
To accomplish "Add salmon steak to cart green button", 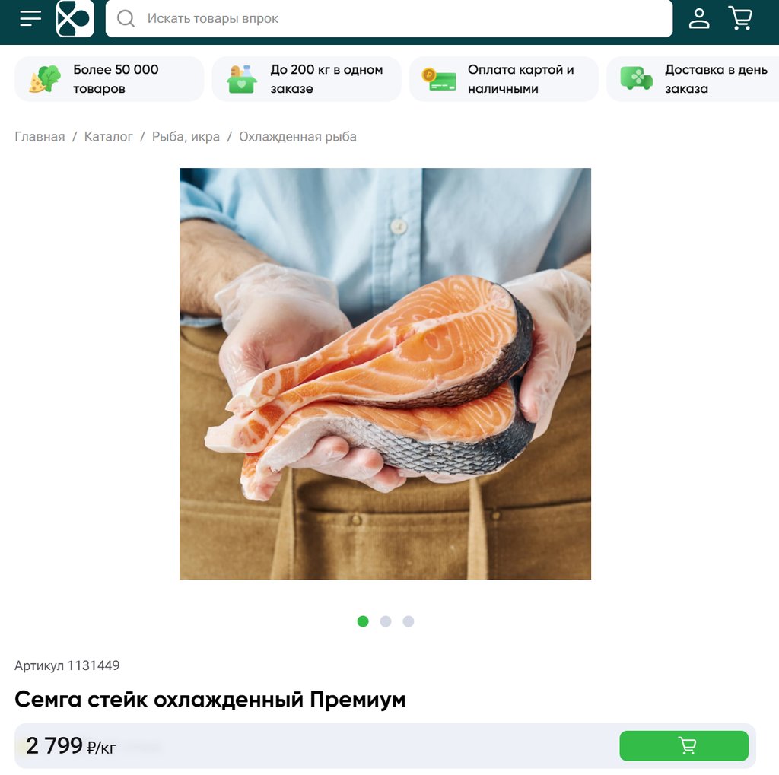I will click(684, 745).
